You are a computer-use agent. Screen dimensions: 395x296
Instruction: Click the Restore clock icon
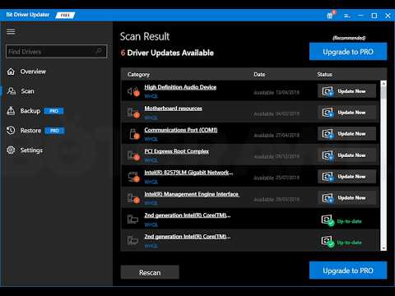tap(11, 131)
